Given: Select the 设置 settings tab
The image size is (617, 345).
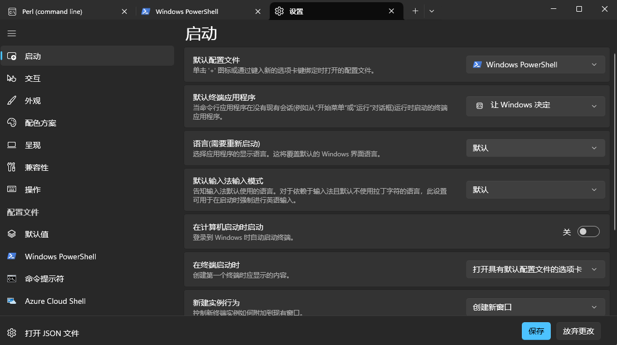Looking at the screenshot, I should coord(337,12).
